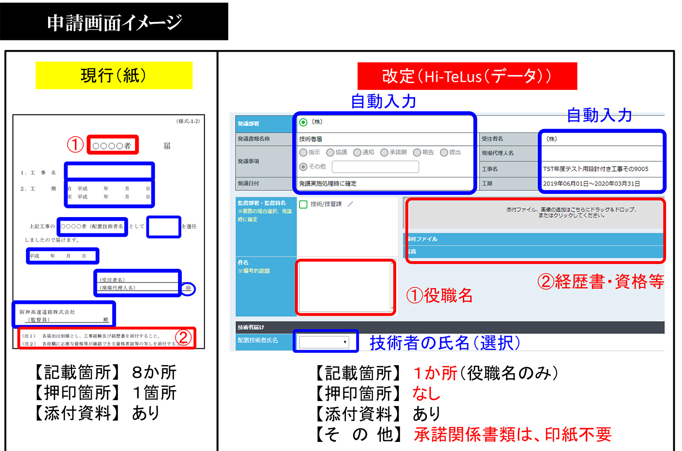This screenshot has width=682, height=451.
Task: Click the 工事名 field showing TST年度テスト
Action: (x=601, y=169)
